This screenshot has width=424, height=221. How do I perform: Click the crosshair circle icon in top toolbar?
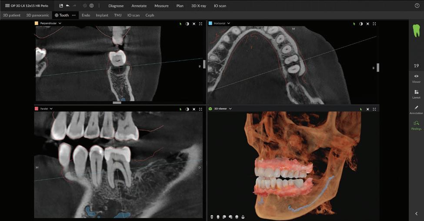coord(92,6)
